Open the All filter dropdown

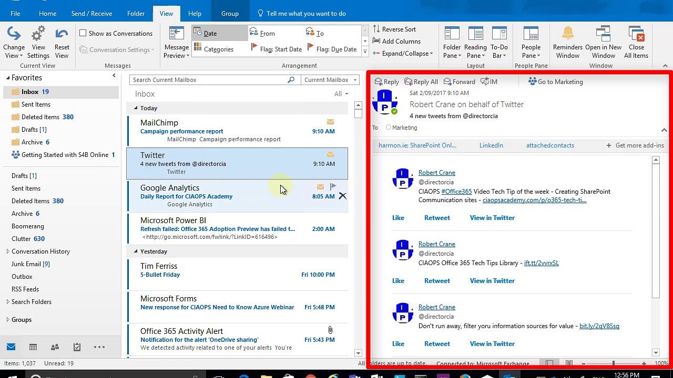coord(341,94)
